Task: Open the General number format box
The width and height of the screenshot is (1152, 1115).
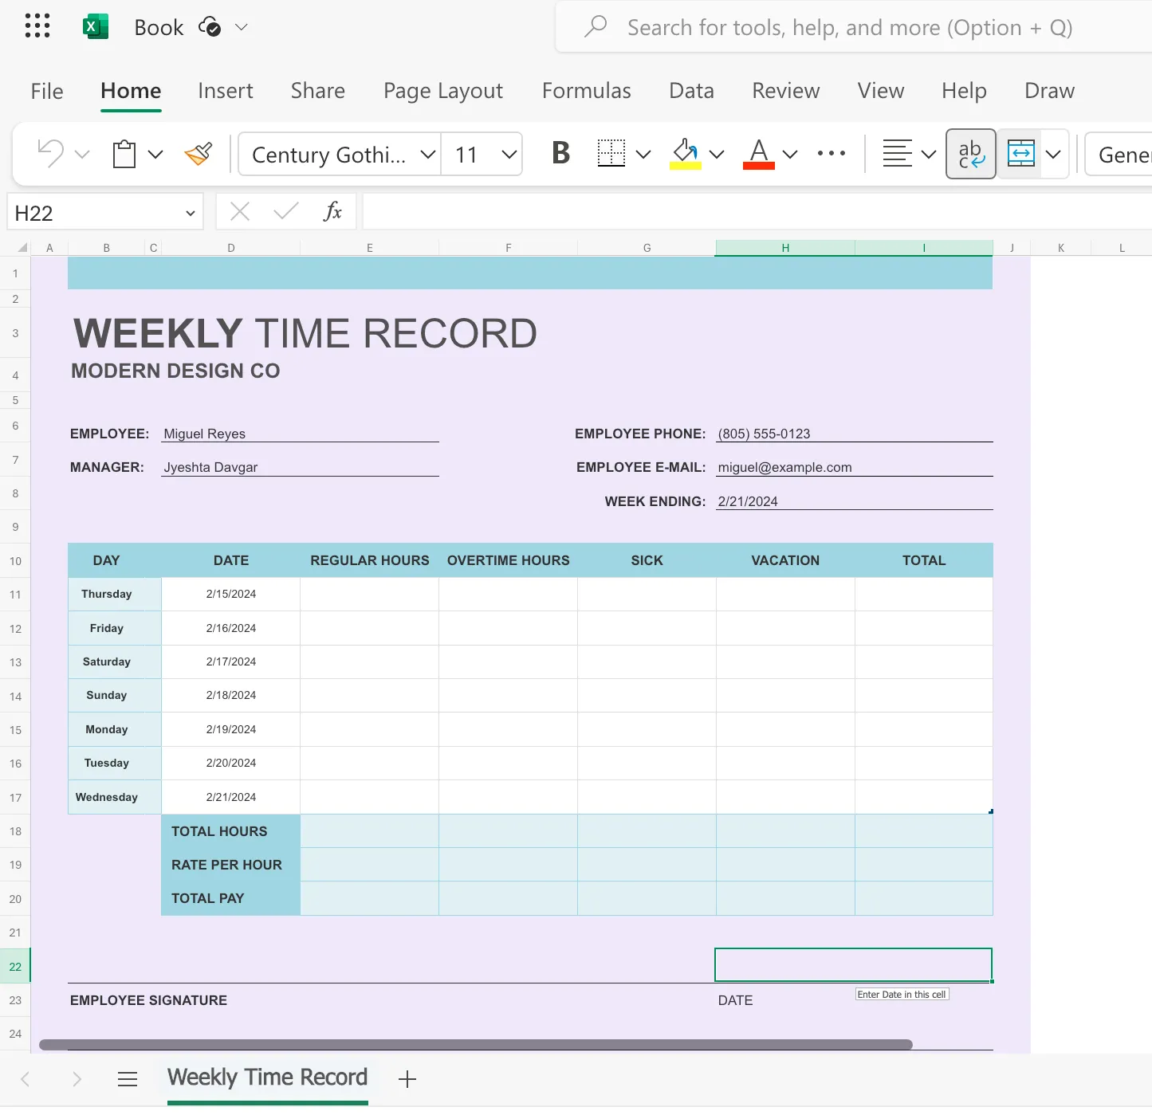Action: 1119,154
